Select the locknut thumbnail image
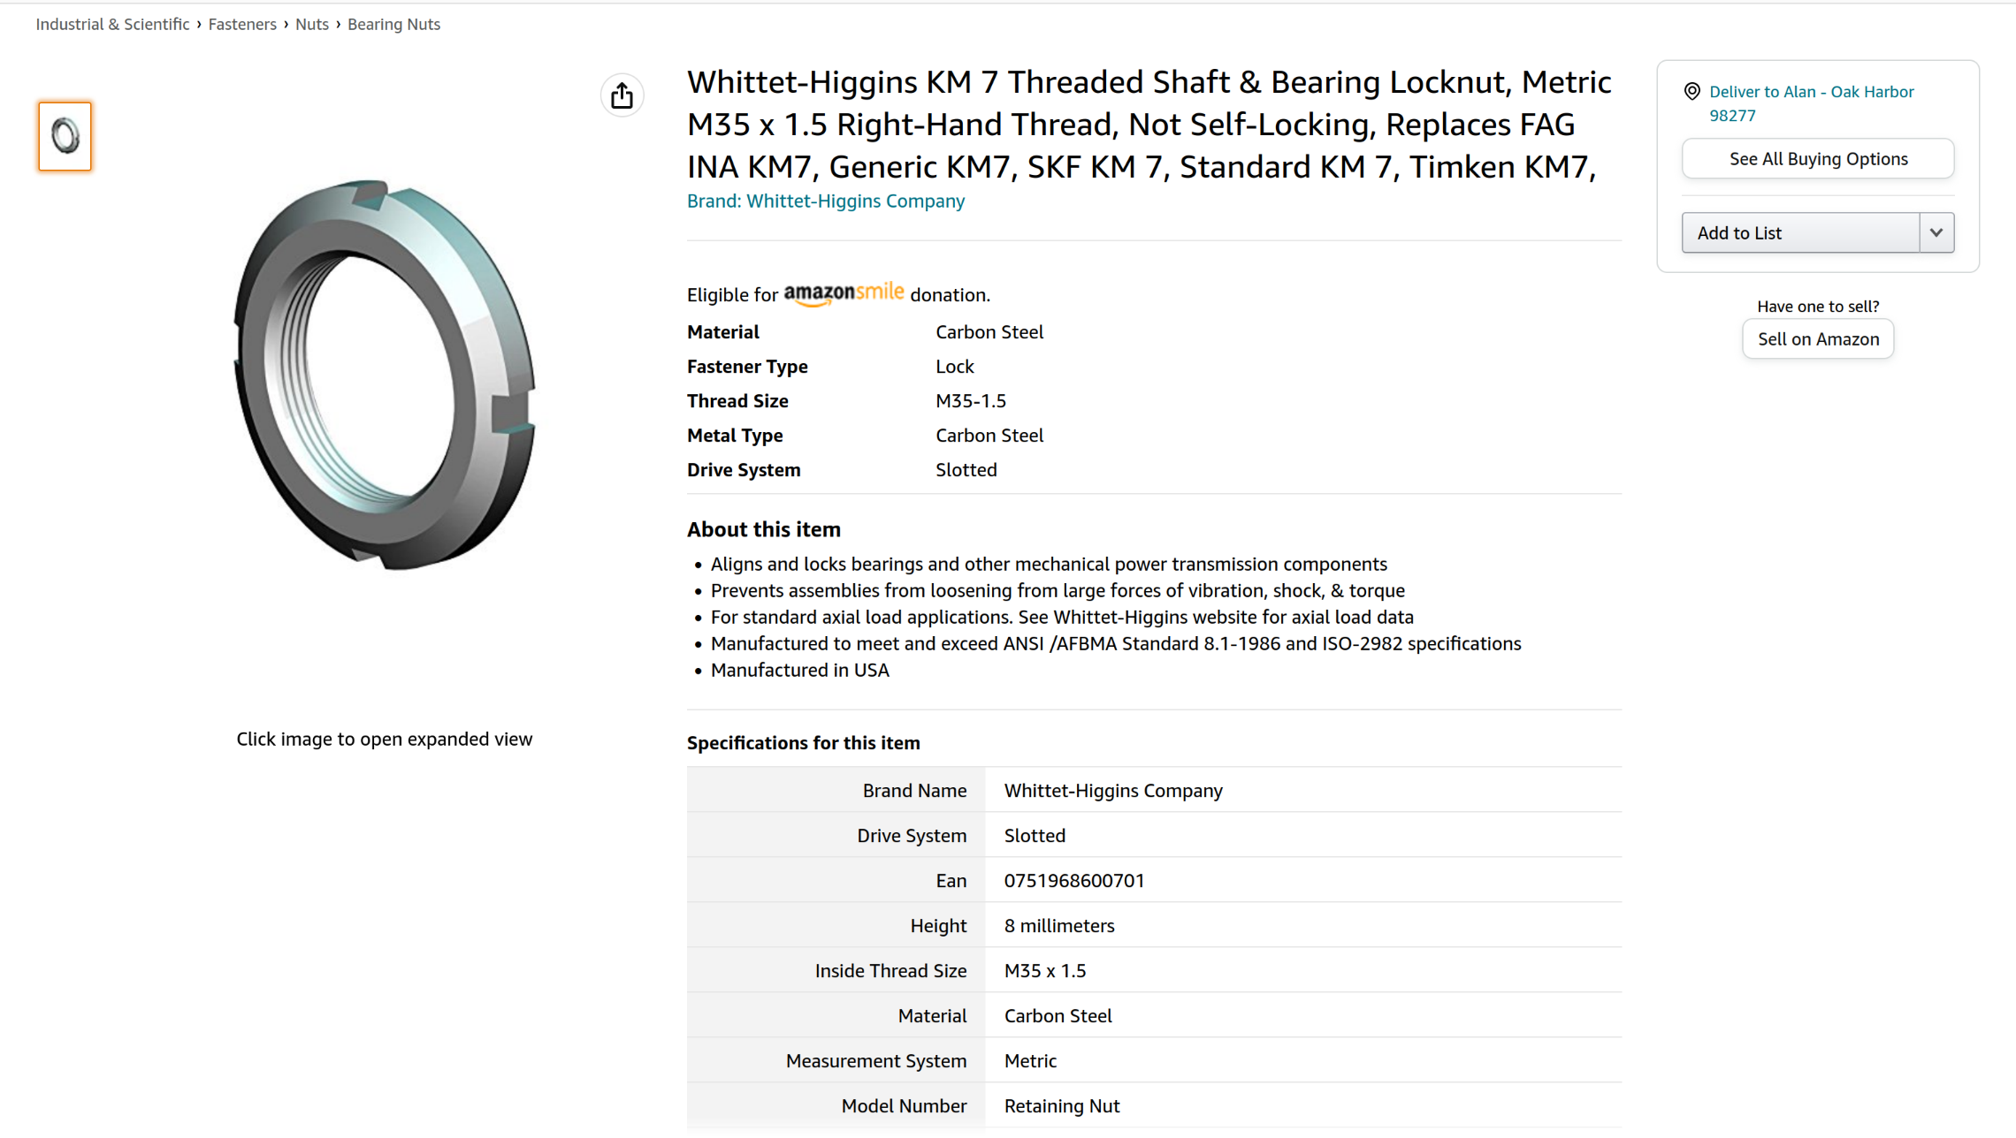 [65, 136]
